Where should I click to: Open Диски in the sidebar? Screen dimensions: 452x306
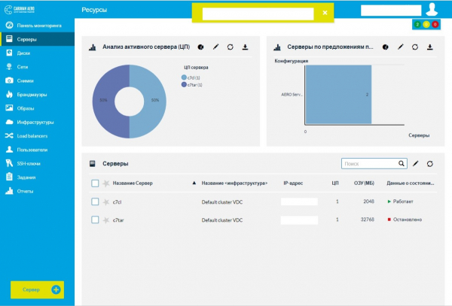23,53
